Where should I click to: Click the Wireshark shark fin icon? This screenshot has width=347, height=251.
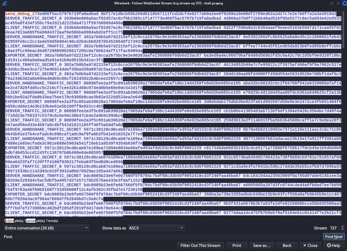(5, 3)
